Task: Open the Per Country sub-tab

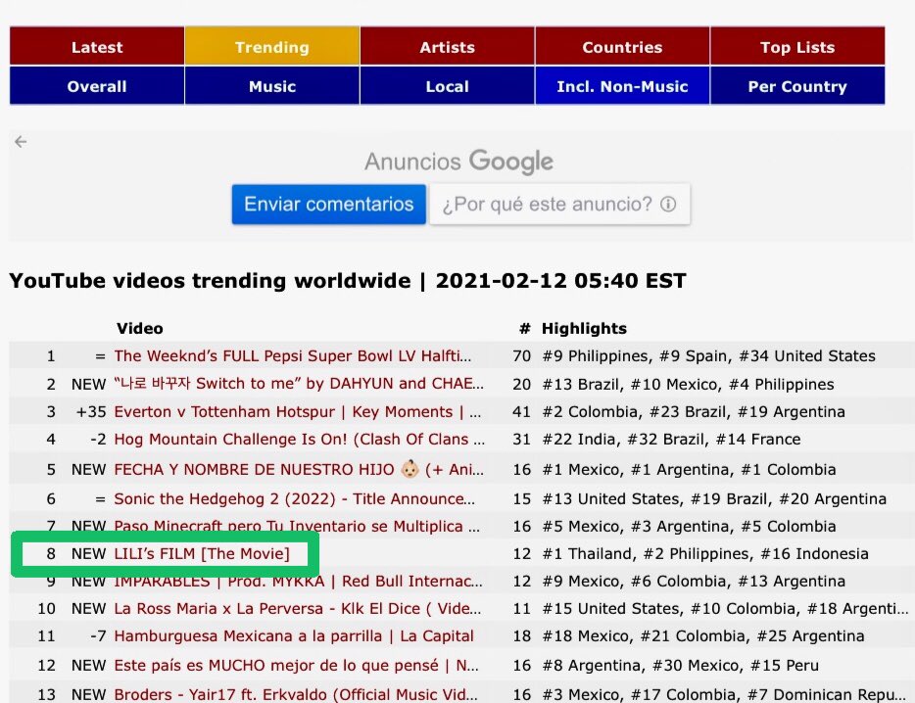Action: click(797, 86)
